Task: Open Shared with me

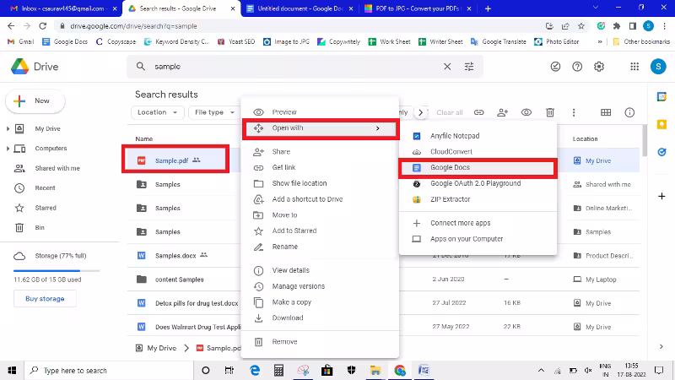Action: pos(57,168)
